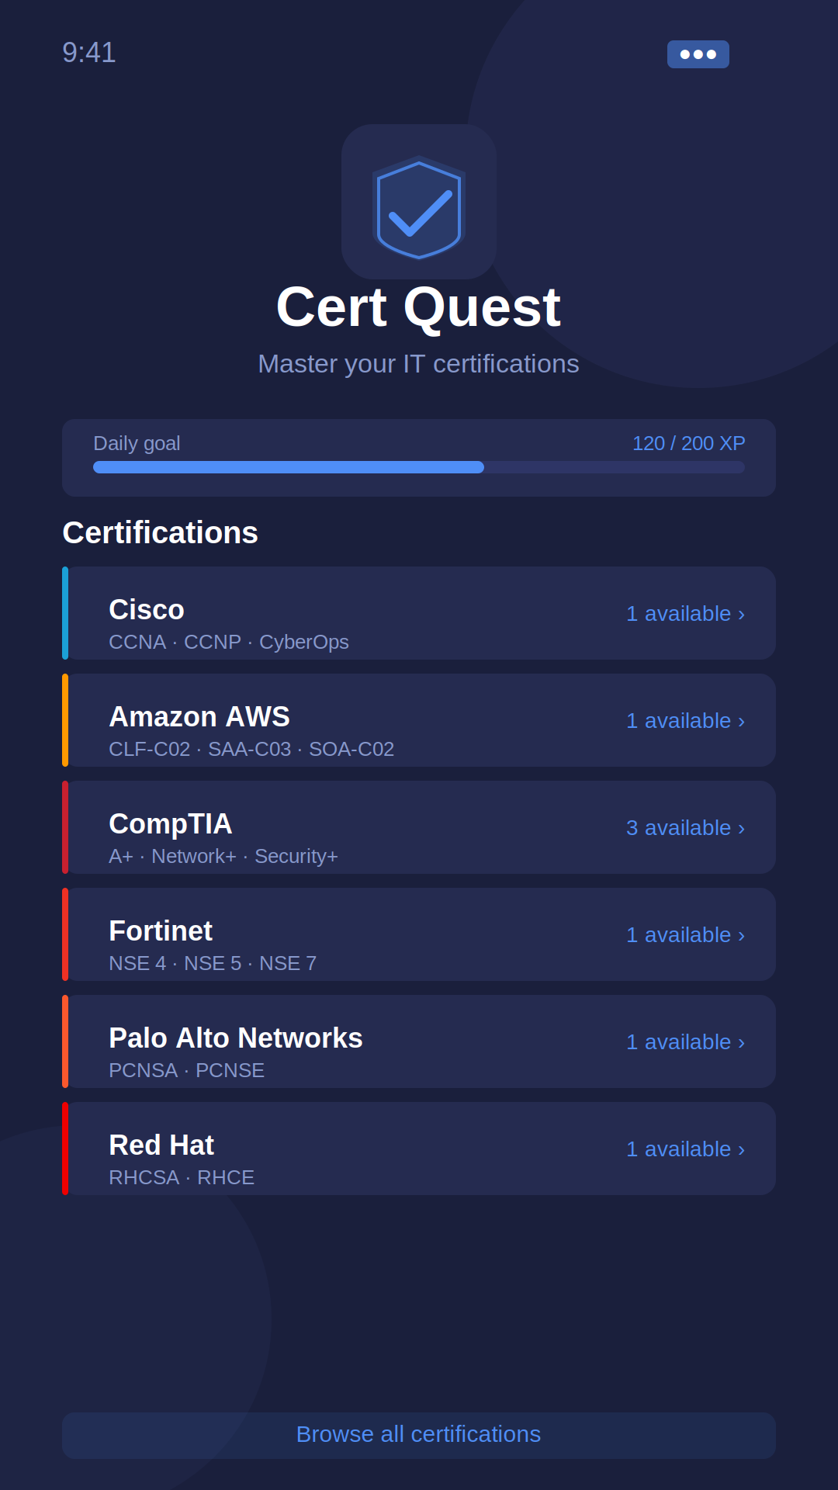
Task: Open the Certifications section header
Action: coord(161,532)
